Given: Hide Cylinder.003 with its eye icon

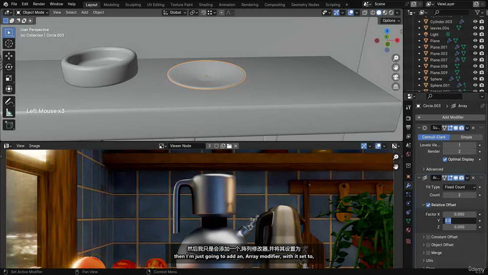Looking at the screenshot, I should (475, 21).
